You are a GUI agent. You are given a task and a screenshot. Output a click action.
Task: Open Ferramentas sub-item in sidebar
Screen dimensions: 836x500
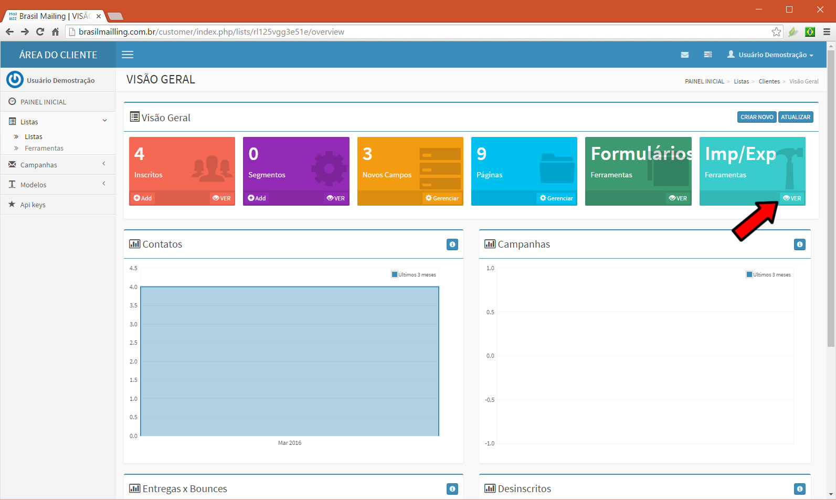[x=44, y=148]
